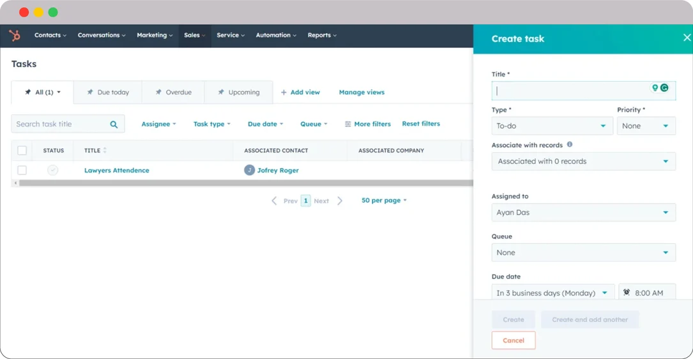Open the Priority None dropdown

(646, 126)
